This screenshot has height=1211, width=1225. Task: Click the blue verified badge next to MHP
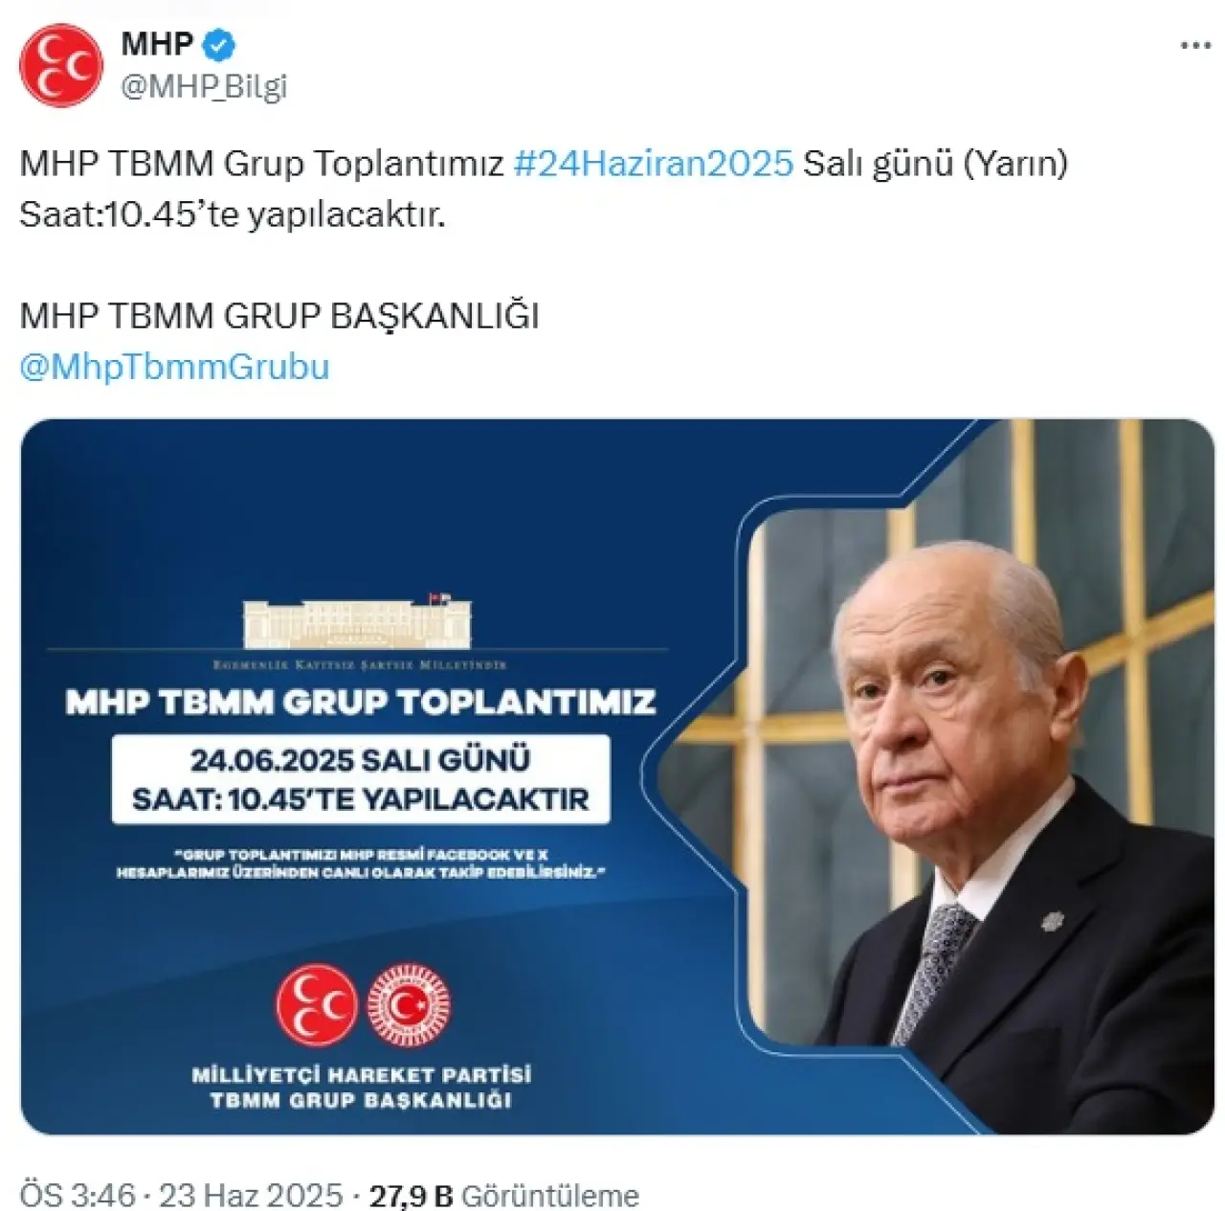pyautogui.click(x=221, y=45)
